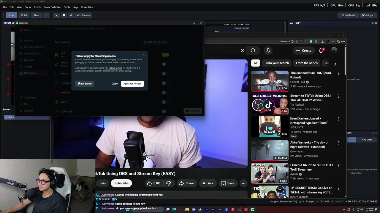Screen dimensions: 380x213
Task: Close the TikTok streaming access dialog with X
Action: [x=144, y=55]
